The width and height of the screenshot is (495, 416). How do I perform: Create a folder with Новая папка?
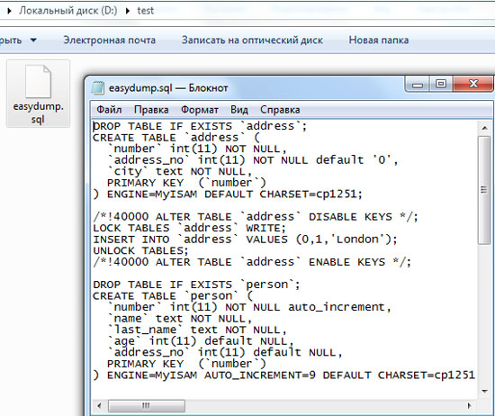379,41
